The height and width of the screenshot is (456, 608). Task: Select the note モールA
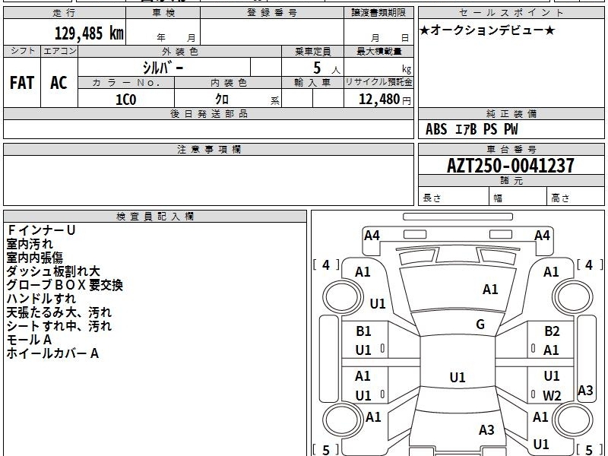[x=29, y=340]
